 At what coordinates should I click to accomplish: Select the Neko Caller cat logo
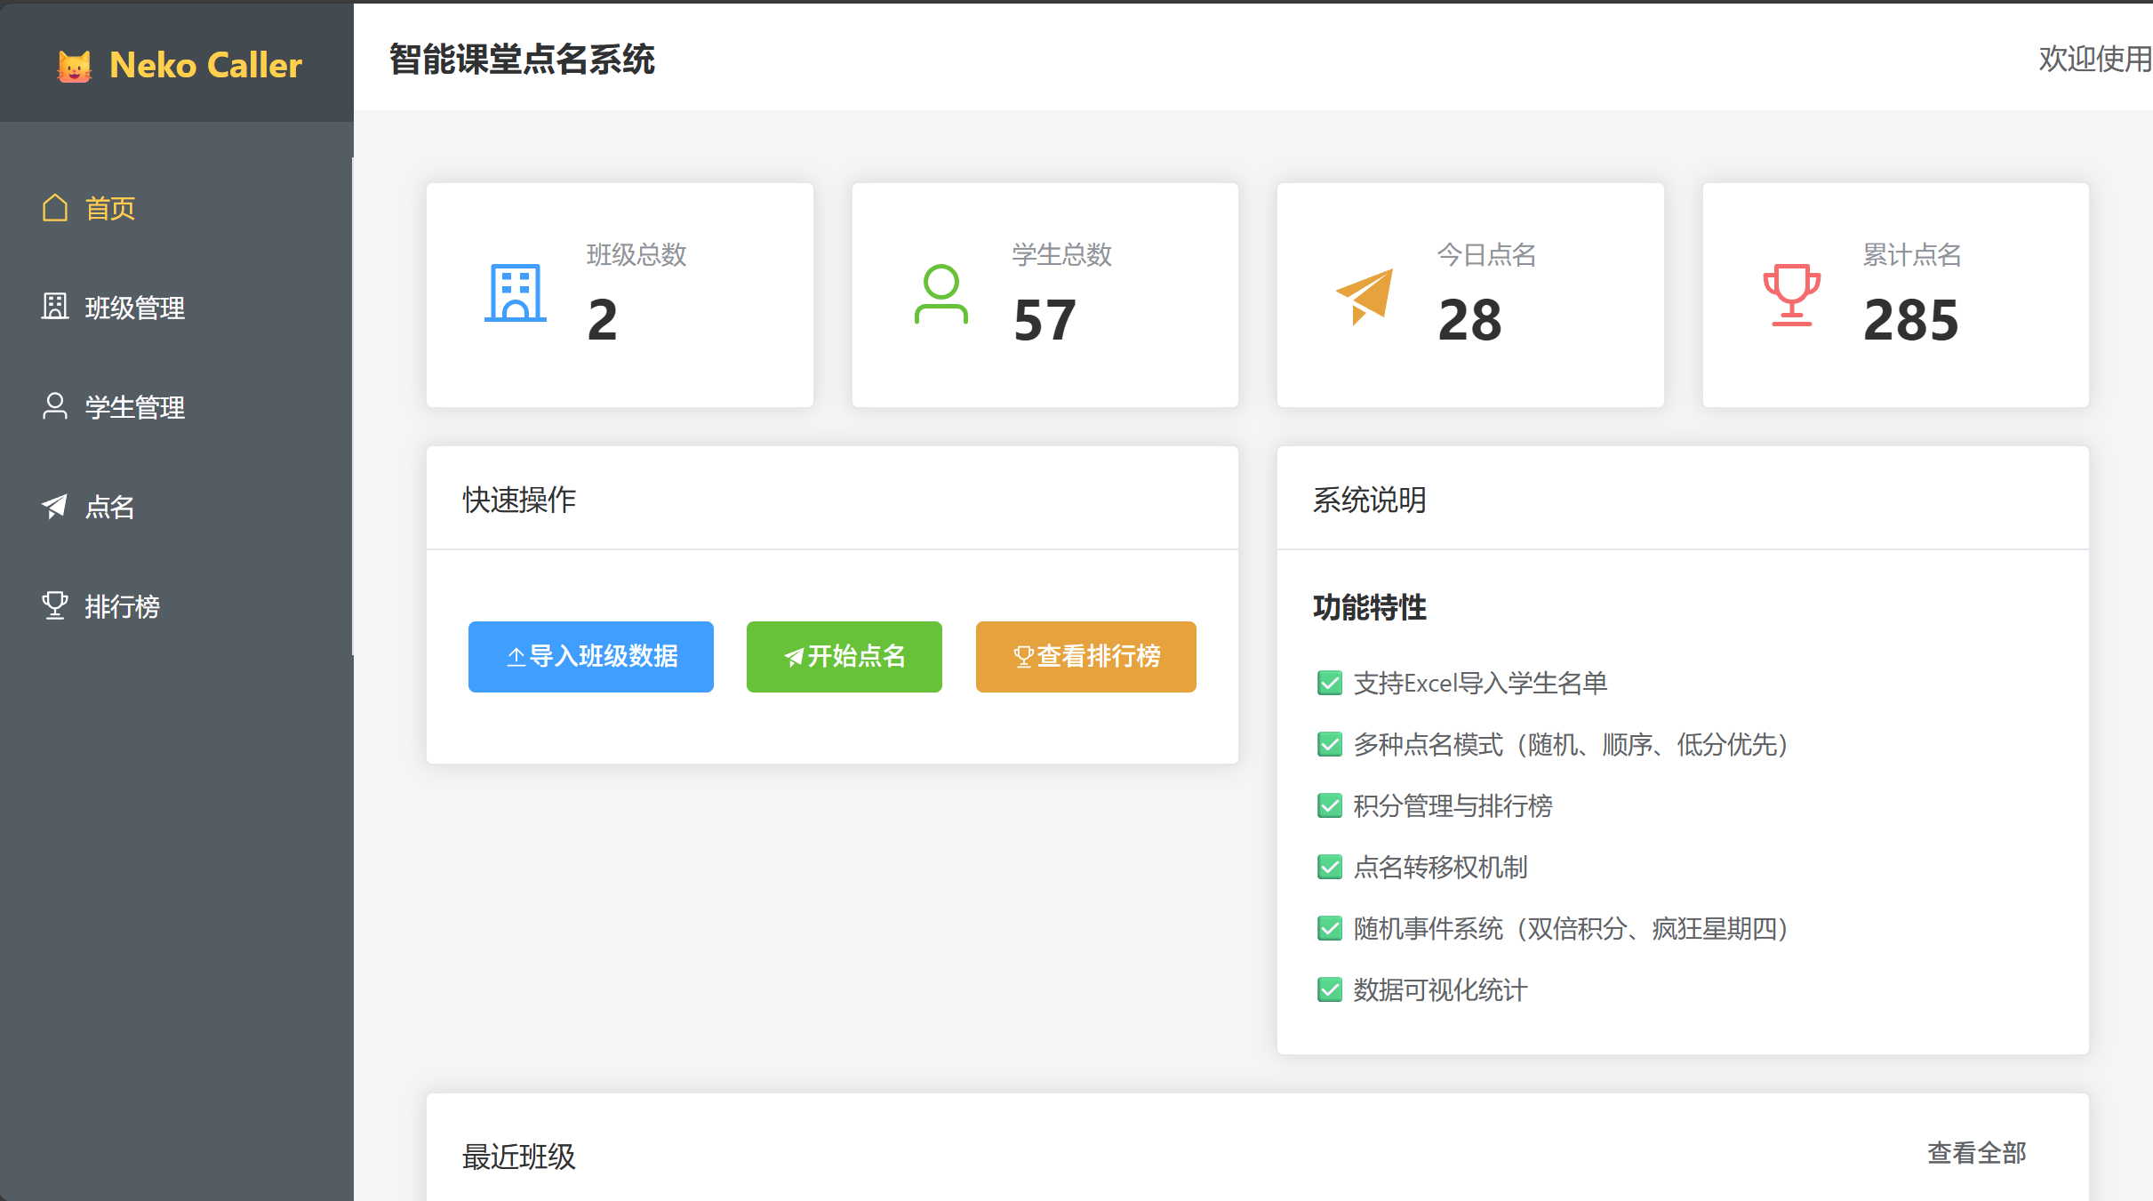pyautogui.click(x=75, y=65)
